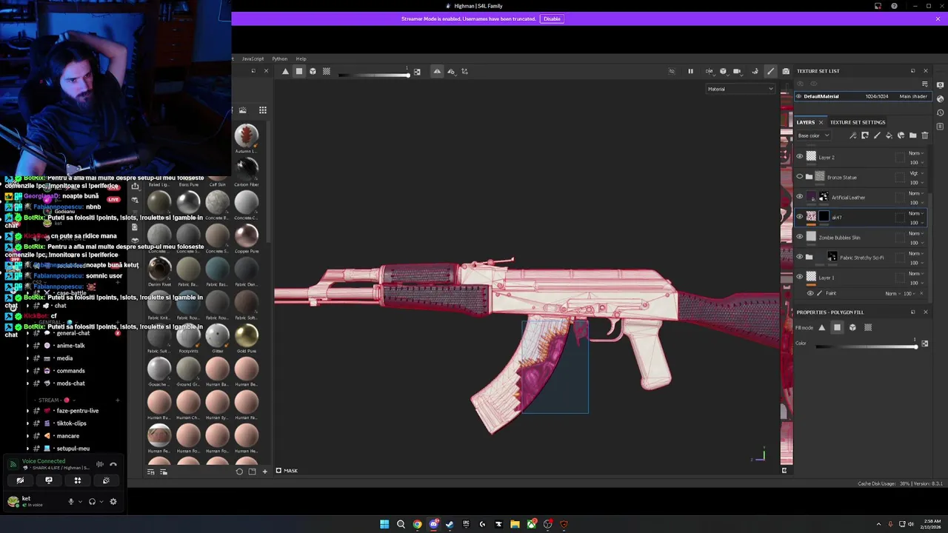
Task: Hide the Layer 2 layer
Action: coord(799,157)
